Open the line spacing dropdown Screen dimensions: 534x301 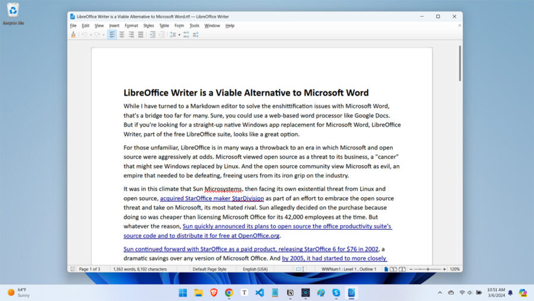(x=179, y=34)
